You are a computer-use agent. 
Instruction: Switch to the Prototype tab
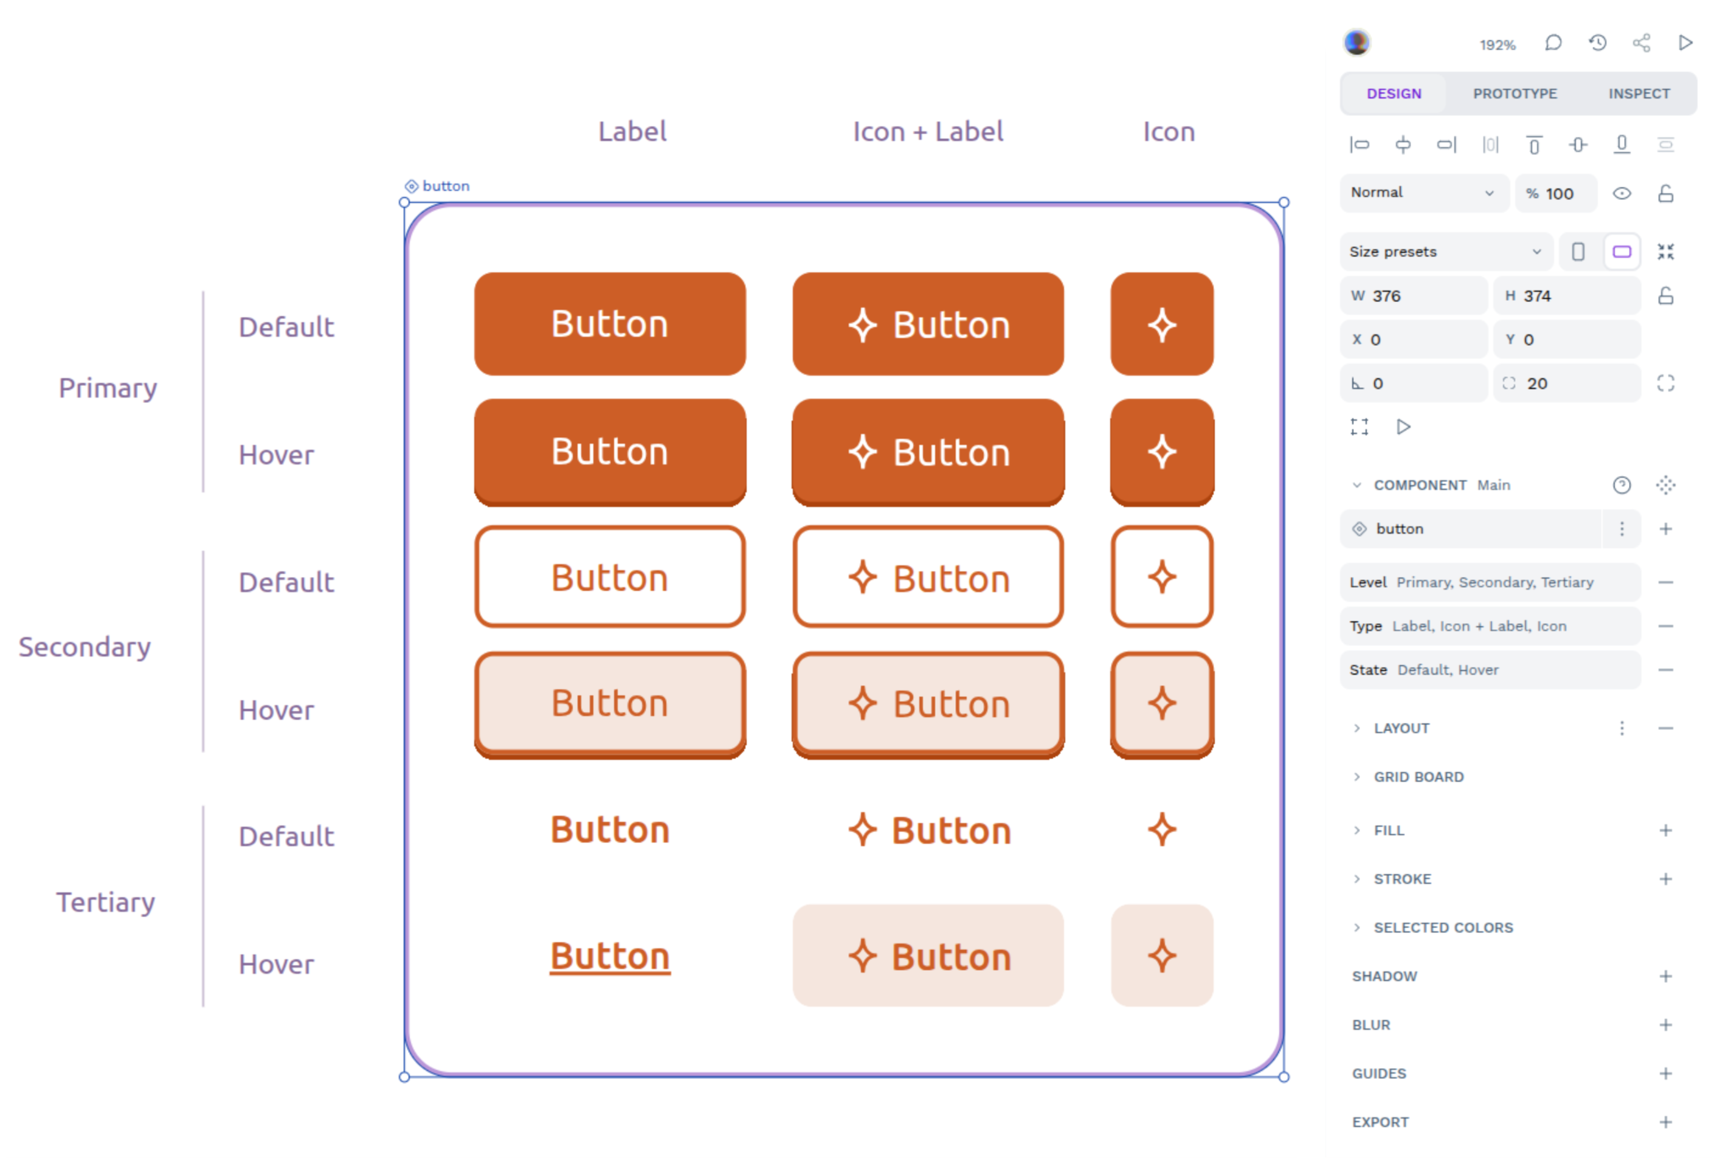(x=1515, y=94)
